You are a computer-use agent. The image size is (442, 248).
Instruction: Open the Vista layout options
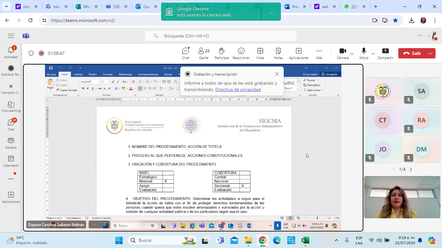pyautogui.click(x=260, y=54)
